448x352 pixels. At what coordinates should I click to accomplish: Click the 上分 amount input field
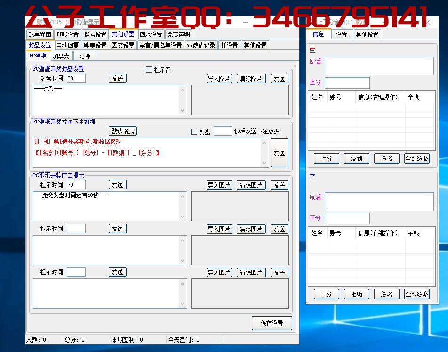347,83
